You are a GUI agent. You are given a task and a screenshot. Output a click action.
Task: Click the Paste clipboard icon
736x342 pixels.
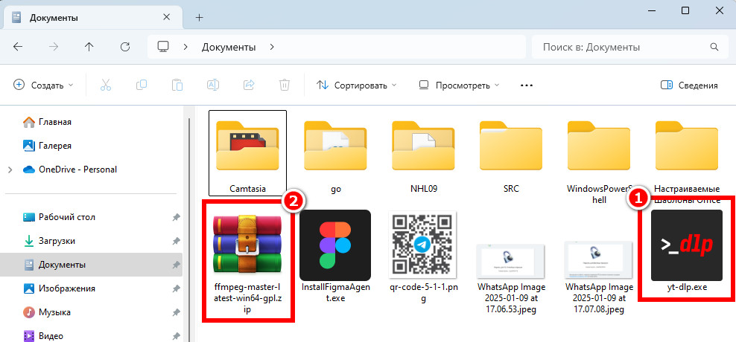point(177,85)
